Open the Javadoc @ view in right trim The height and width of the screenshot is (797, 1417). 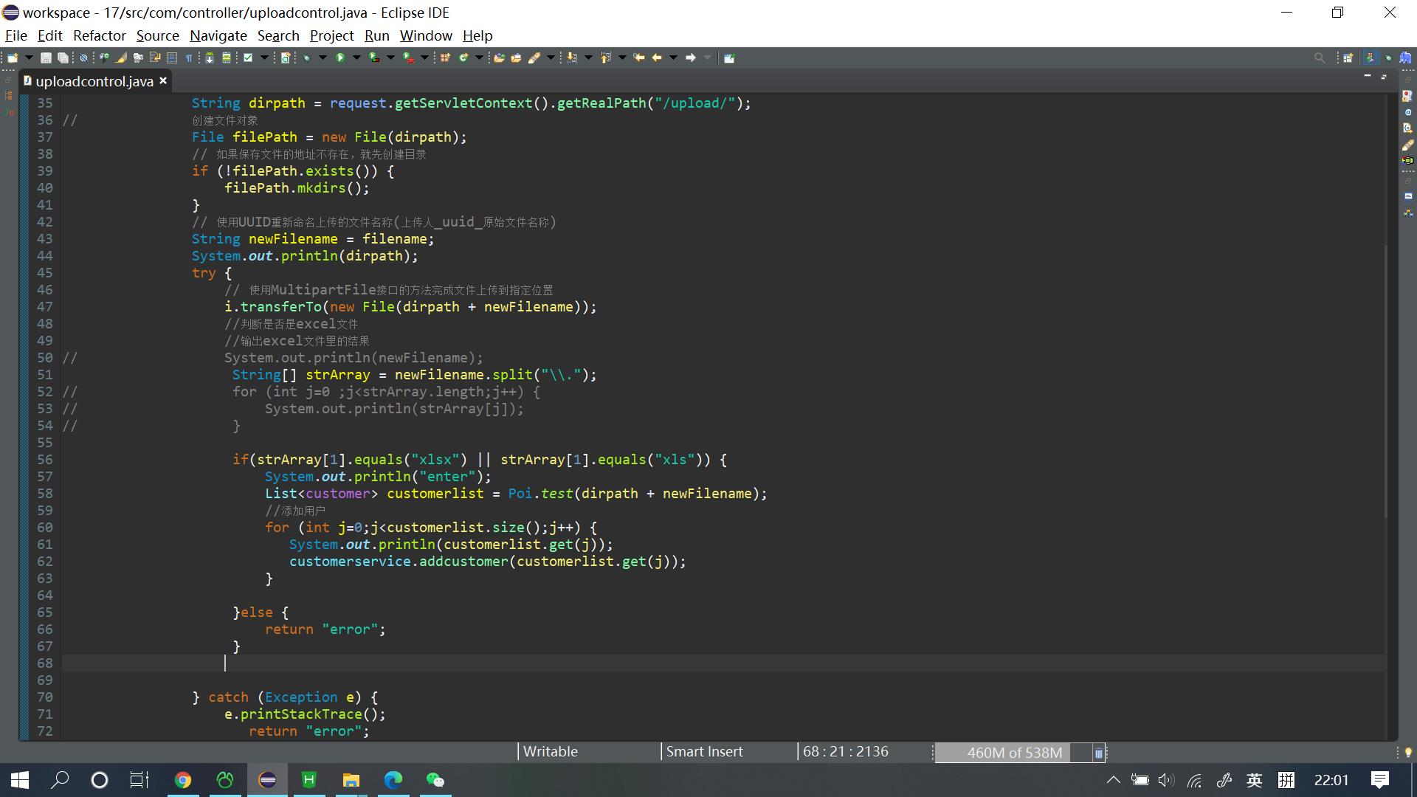tap(1408, 112)
